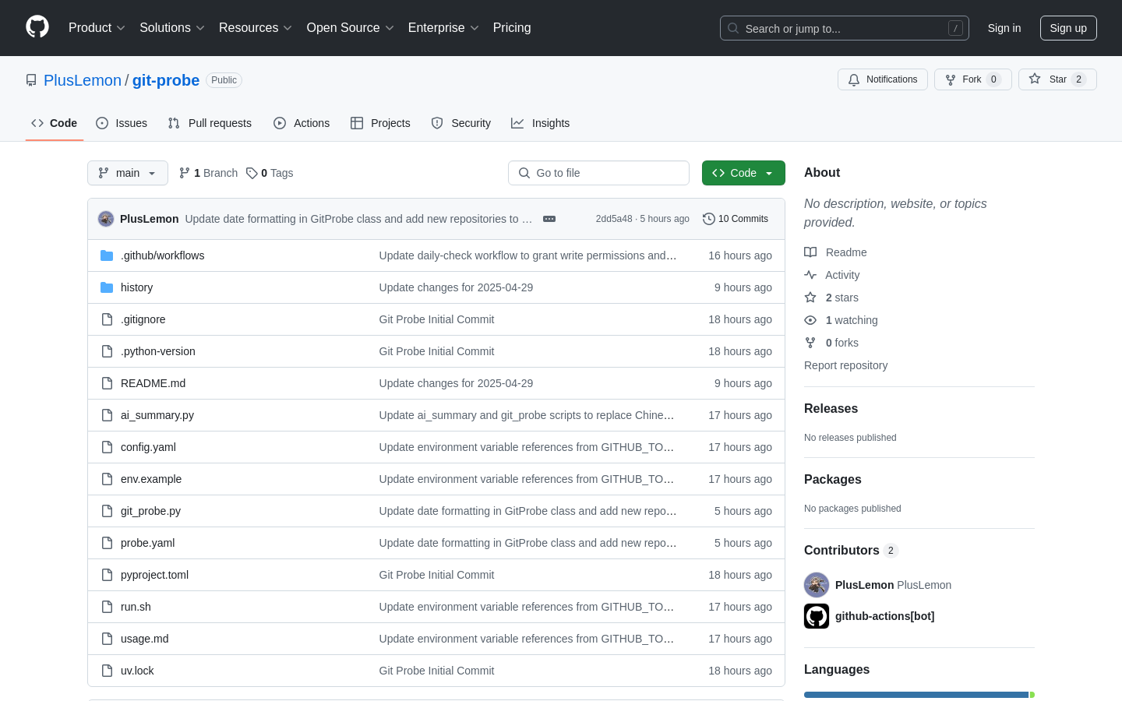Click the Sign in link
The width and height of the screenshot is (1122, 701).
tap(1004, 28)
